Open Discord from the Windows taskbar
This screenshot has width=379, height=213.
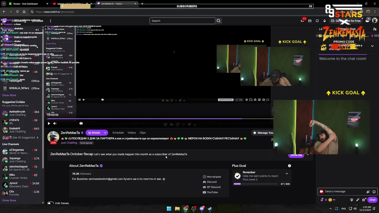(202, 209)
